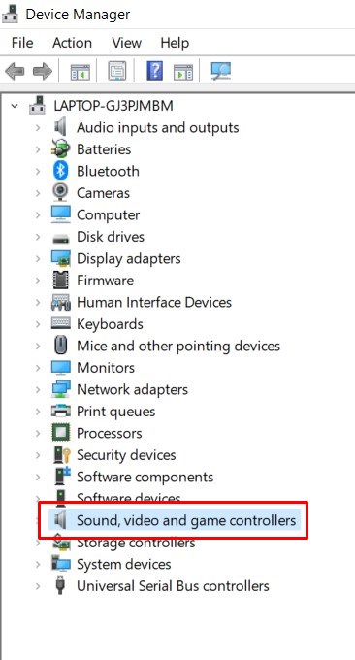Image resolution: width=355 pixels, height=660 pixels.
Task: Select the Processors entry
Action: click(110, 433)
